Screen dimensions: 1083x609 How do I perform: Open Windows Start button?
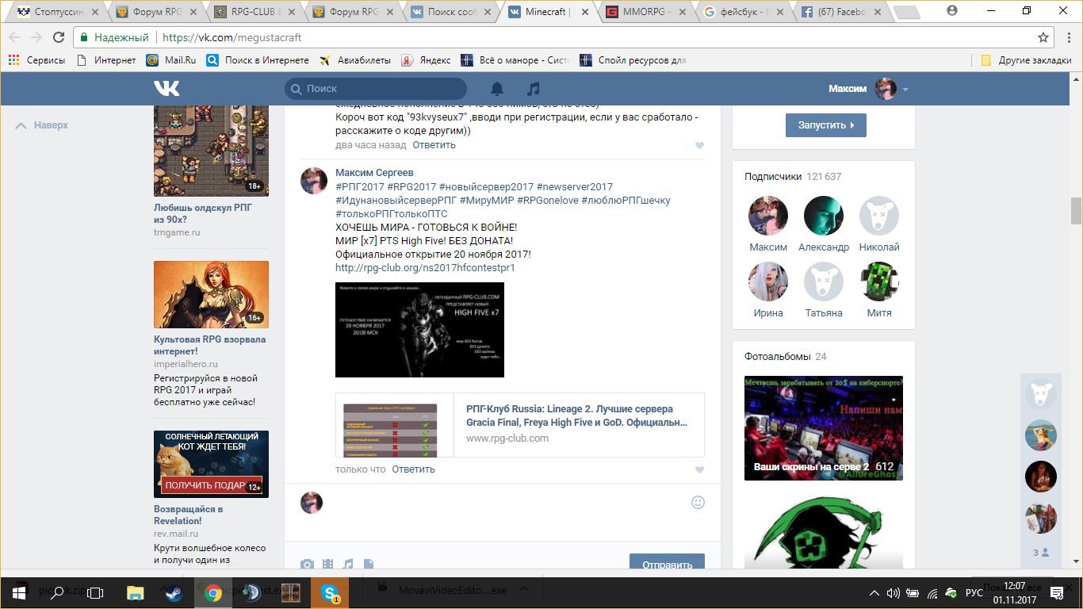pyautogui.click(x=18, y=592)
